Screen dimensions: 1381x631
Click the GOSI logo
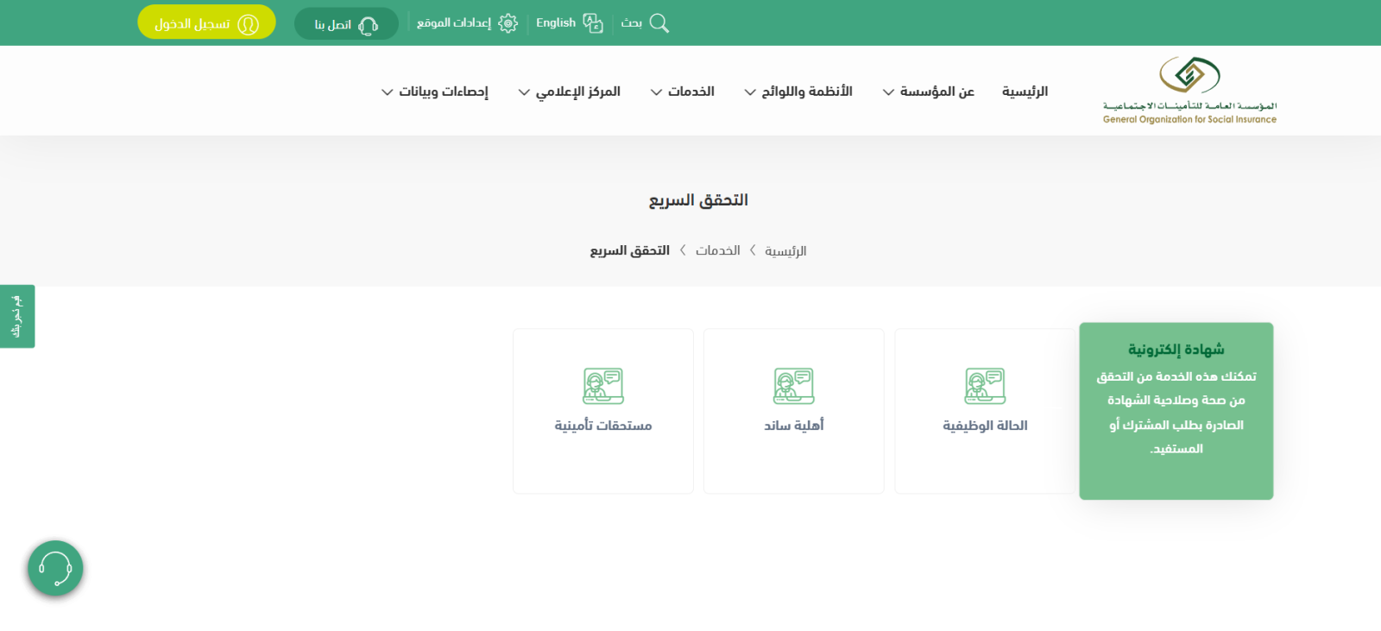[x=1189, y=91]
